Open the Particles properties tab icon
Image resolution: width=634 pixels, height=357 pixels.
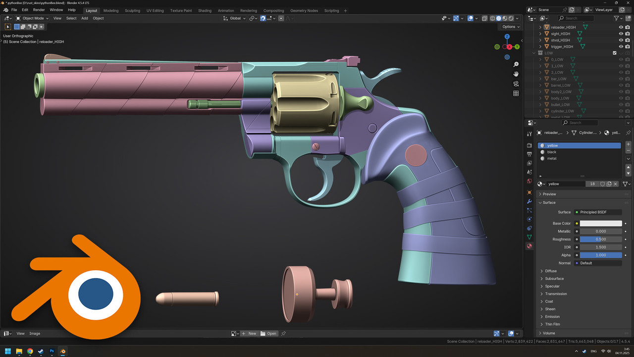(x=529, y=210)
